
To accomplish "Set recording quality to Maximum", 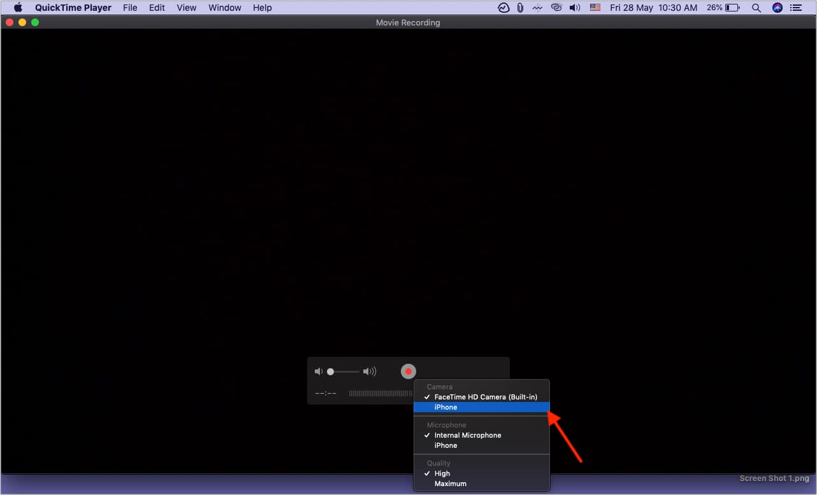I will 450,484.
